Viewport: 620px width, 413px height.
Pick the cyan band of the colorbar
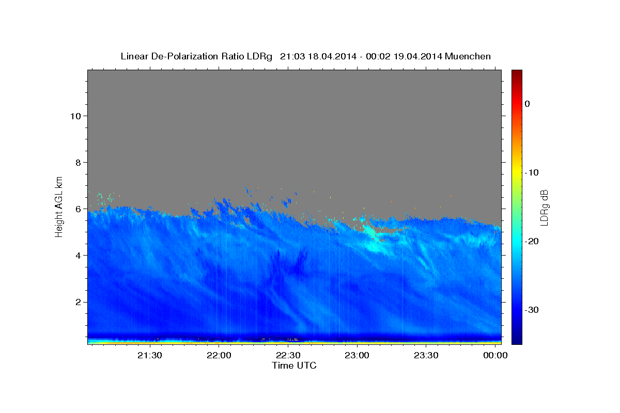(517, 239)
